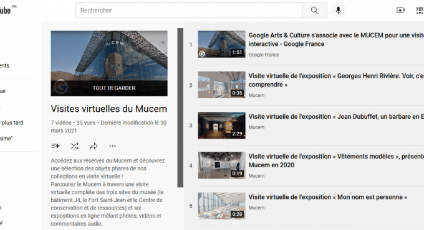Open the create video camera icon
Image resolution: width=424 pixels, height=230 pixels.
tap(400, 10)
